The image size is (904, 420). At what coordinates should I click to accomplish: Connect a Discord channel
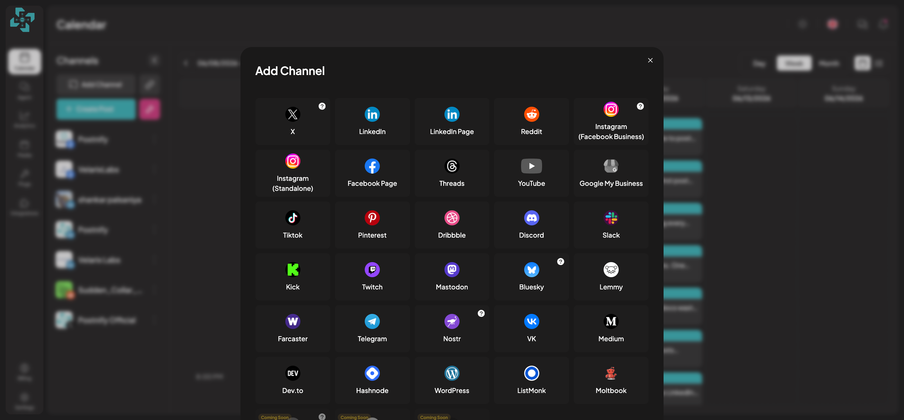[531, 225]
